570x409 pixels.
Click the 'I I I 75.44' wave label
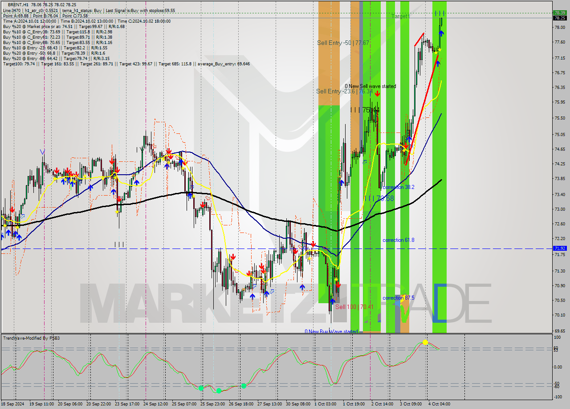[x=365, y=109]
